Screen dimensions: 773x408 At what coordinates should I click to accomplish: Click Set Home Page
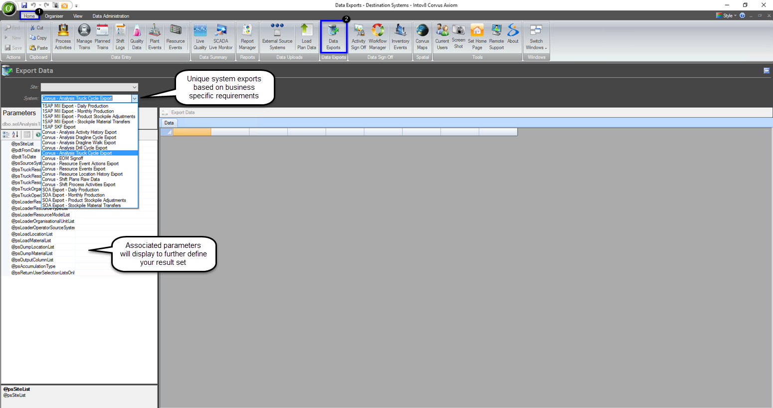click(x=477, y=37)
